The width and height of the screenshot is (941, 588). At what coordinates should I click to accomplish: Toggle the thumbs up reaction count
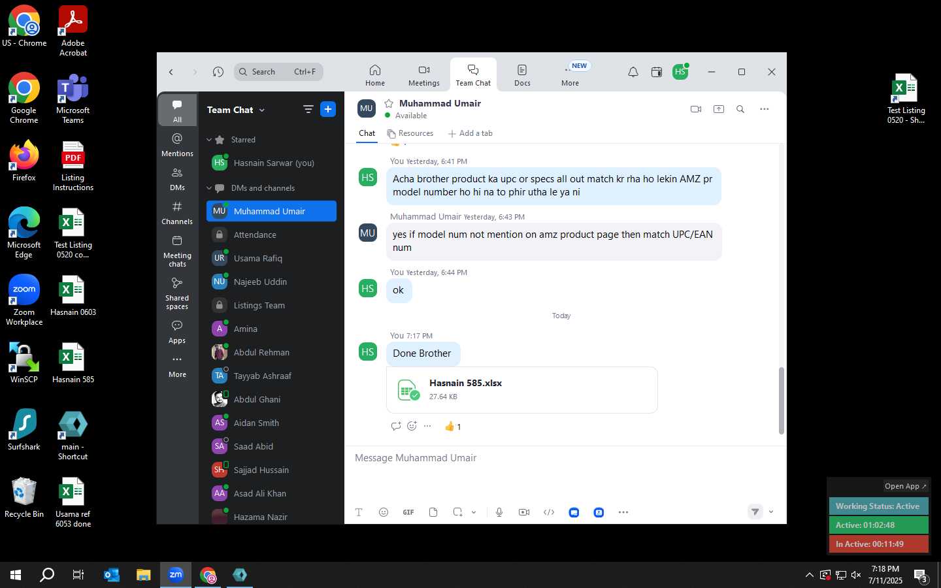click(453, 427)
